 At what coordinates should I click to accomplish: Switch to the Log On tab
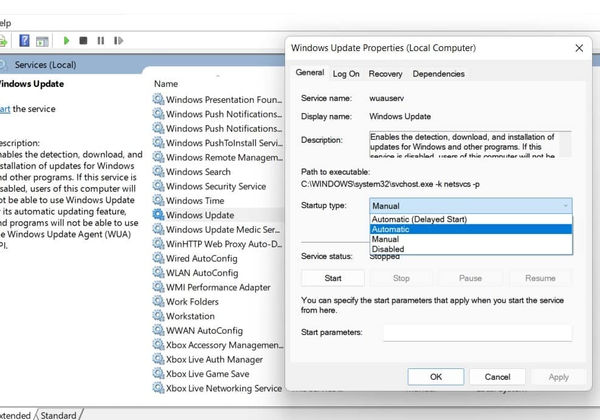click(x=346, y=74)
